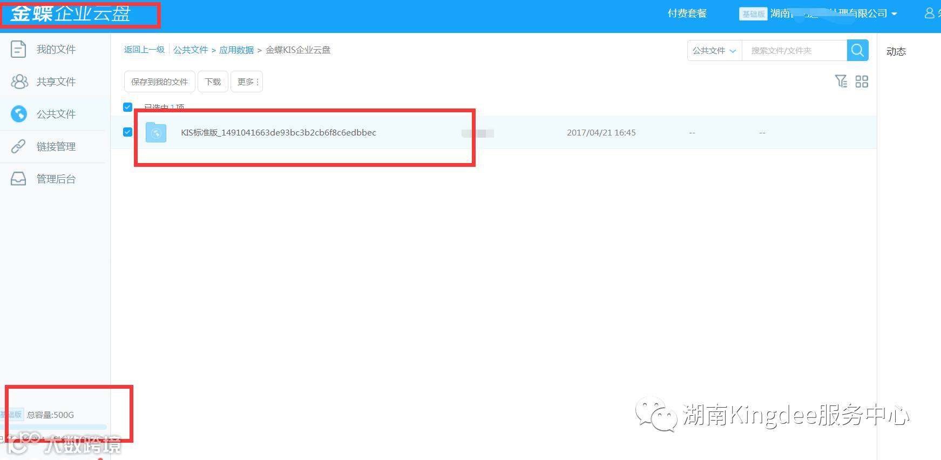Viewport: 941px width, 460px height.
Task: Navigate to 公共文件 breadcrumb
Action: coord(191,50)
